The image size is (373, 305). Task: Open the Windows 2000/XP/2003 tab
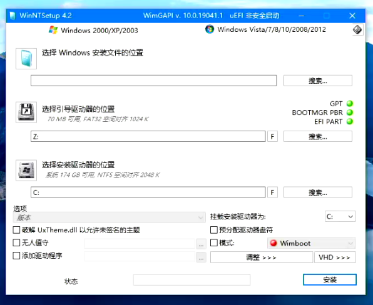[x=93, y=30]
